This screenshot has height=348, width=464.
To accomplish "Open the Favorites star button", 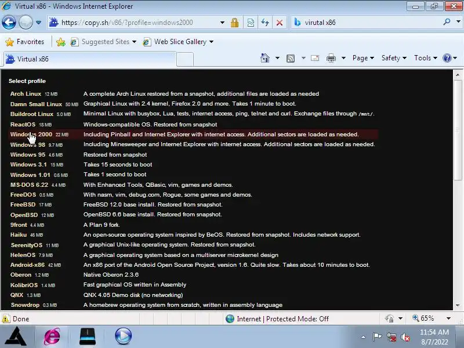I will point(25,42).
